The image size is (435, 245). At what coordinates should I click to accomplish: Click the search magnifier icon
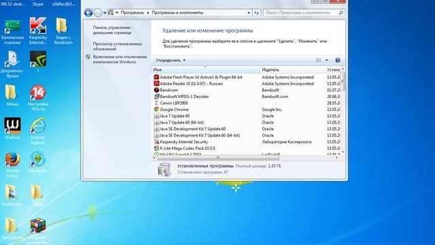click(x=341, y=13)
